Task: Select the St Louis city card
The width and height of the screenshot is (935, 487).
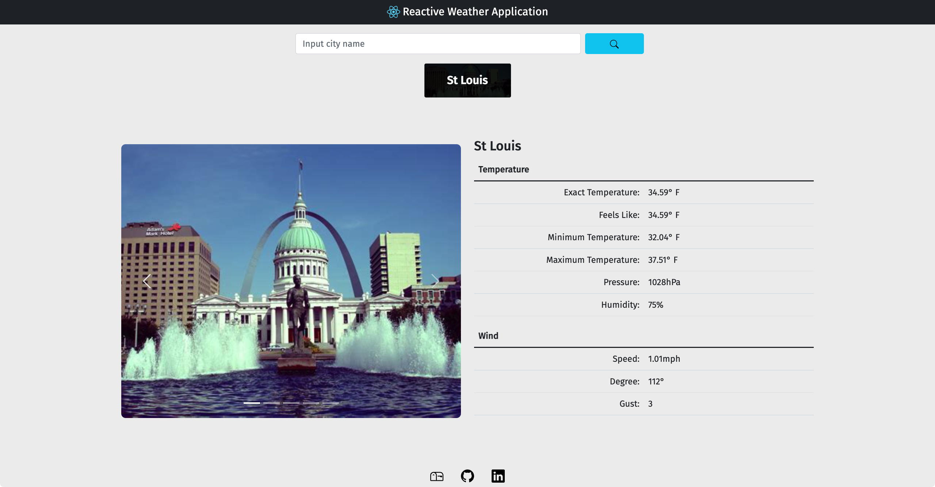Action: point(467,80)
